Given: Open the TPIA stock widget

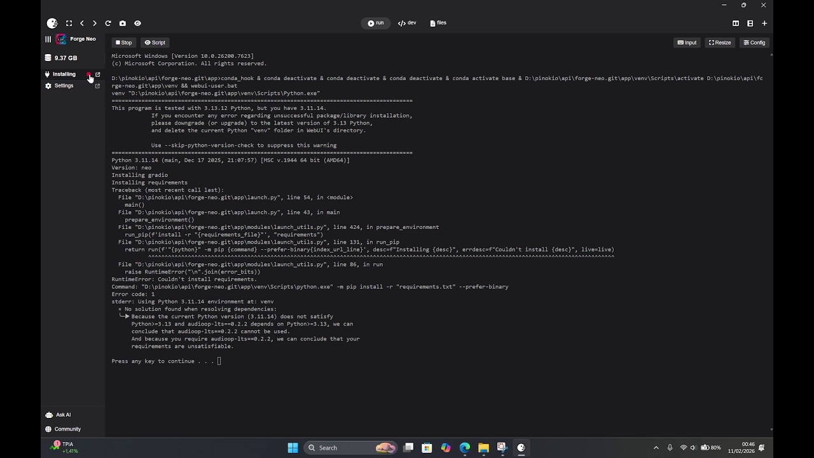Looking at the screenshot, I should pyautogui.click(x=64, y=448).
